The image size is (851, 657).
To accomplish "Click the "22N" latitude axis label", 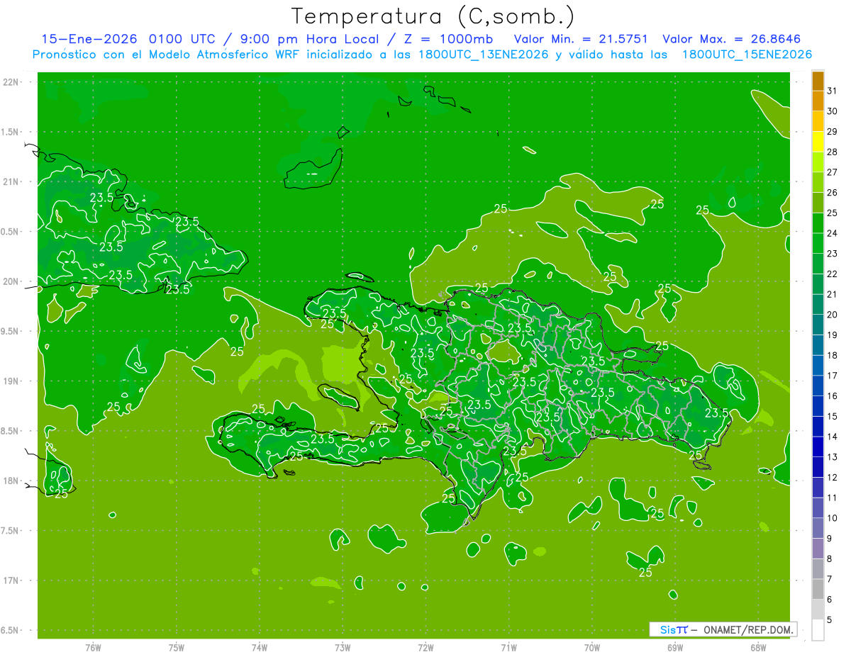I will (11, 82).
